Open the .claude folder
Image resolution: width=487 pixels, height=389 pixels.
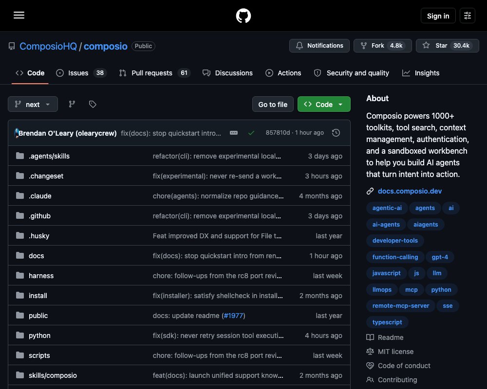click(x=40, y=196)
